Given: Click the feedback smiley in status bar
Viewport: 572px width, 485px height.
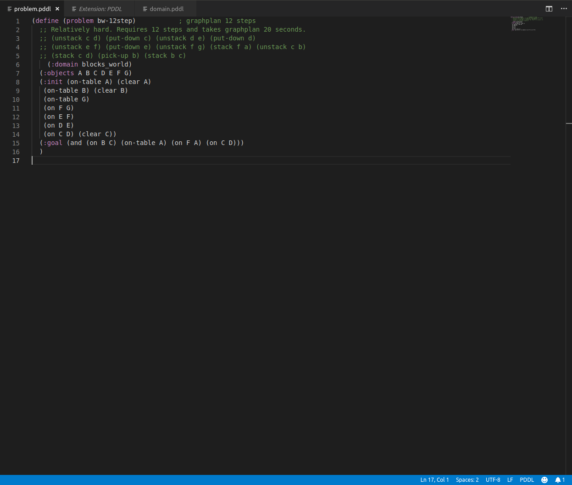Looking at the screenshot, I should [544, 479].
